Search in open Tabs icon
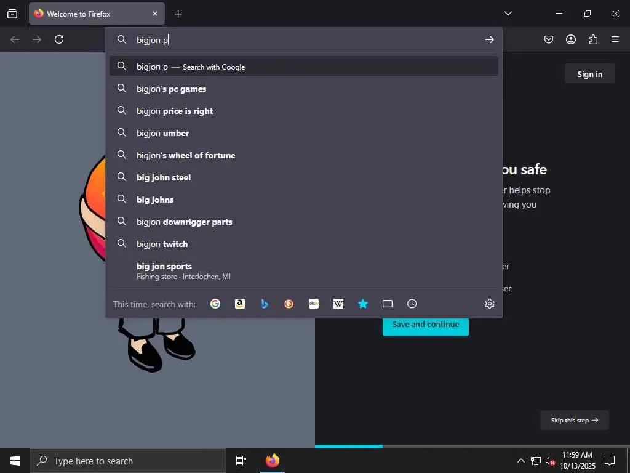 click(x=388, y=304)
